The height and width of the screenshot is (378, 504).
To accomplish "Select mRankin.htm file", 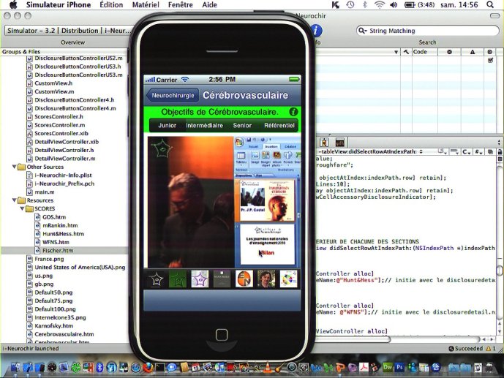I will tap(60, 225).
